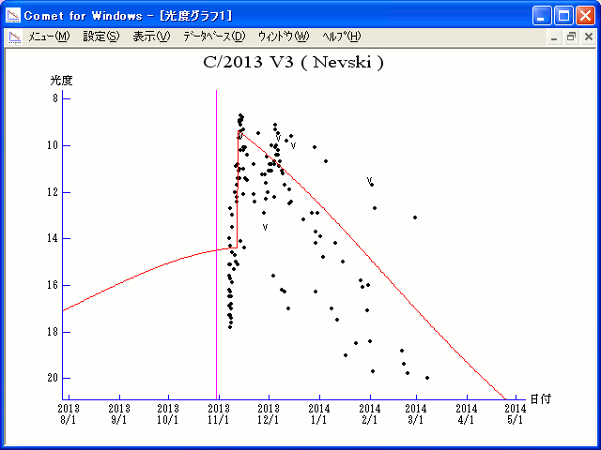Screen dimensions: 601x450
Task: Click the document icon in the menu bar
Action: (x=15, y=37)
